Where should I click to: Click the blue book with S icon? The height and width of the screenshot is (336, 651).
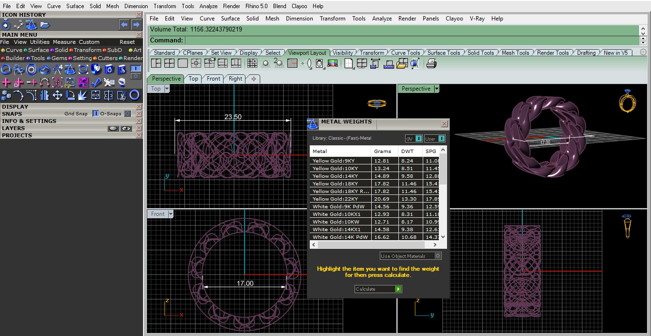(122, 70)
